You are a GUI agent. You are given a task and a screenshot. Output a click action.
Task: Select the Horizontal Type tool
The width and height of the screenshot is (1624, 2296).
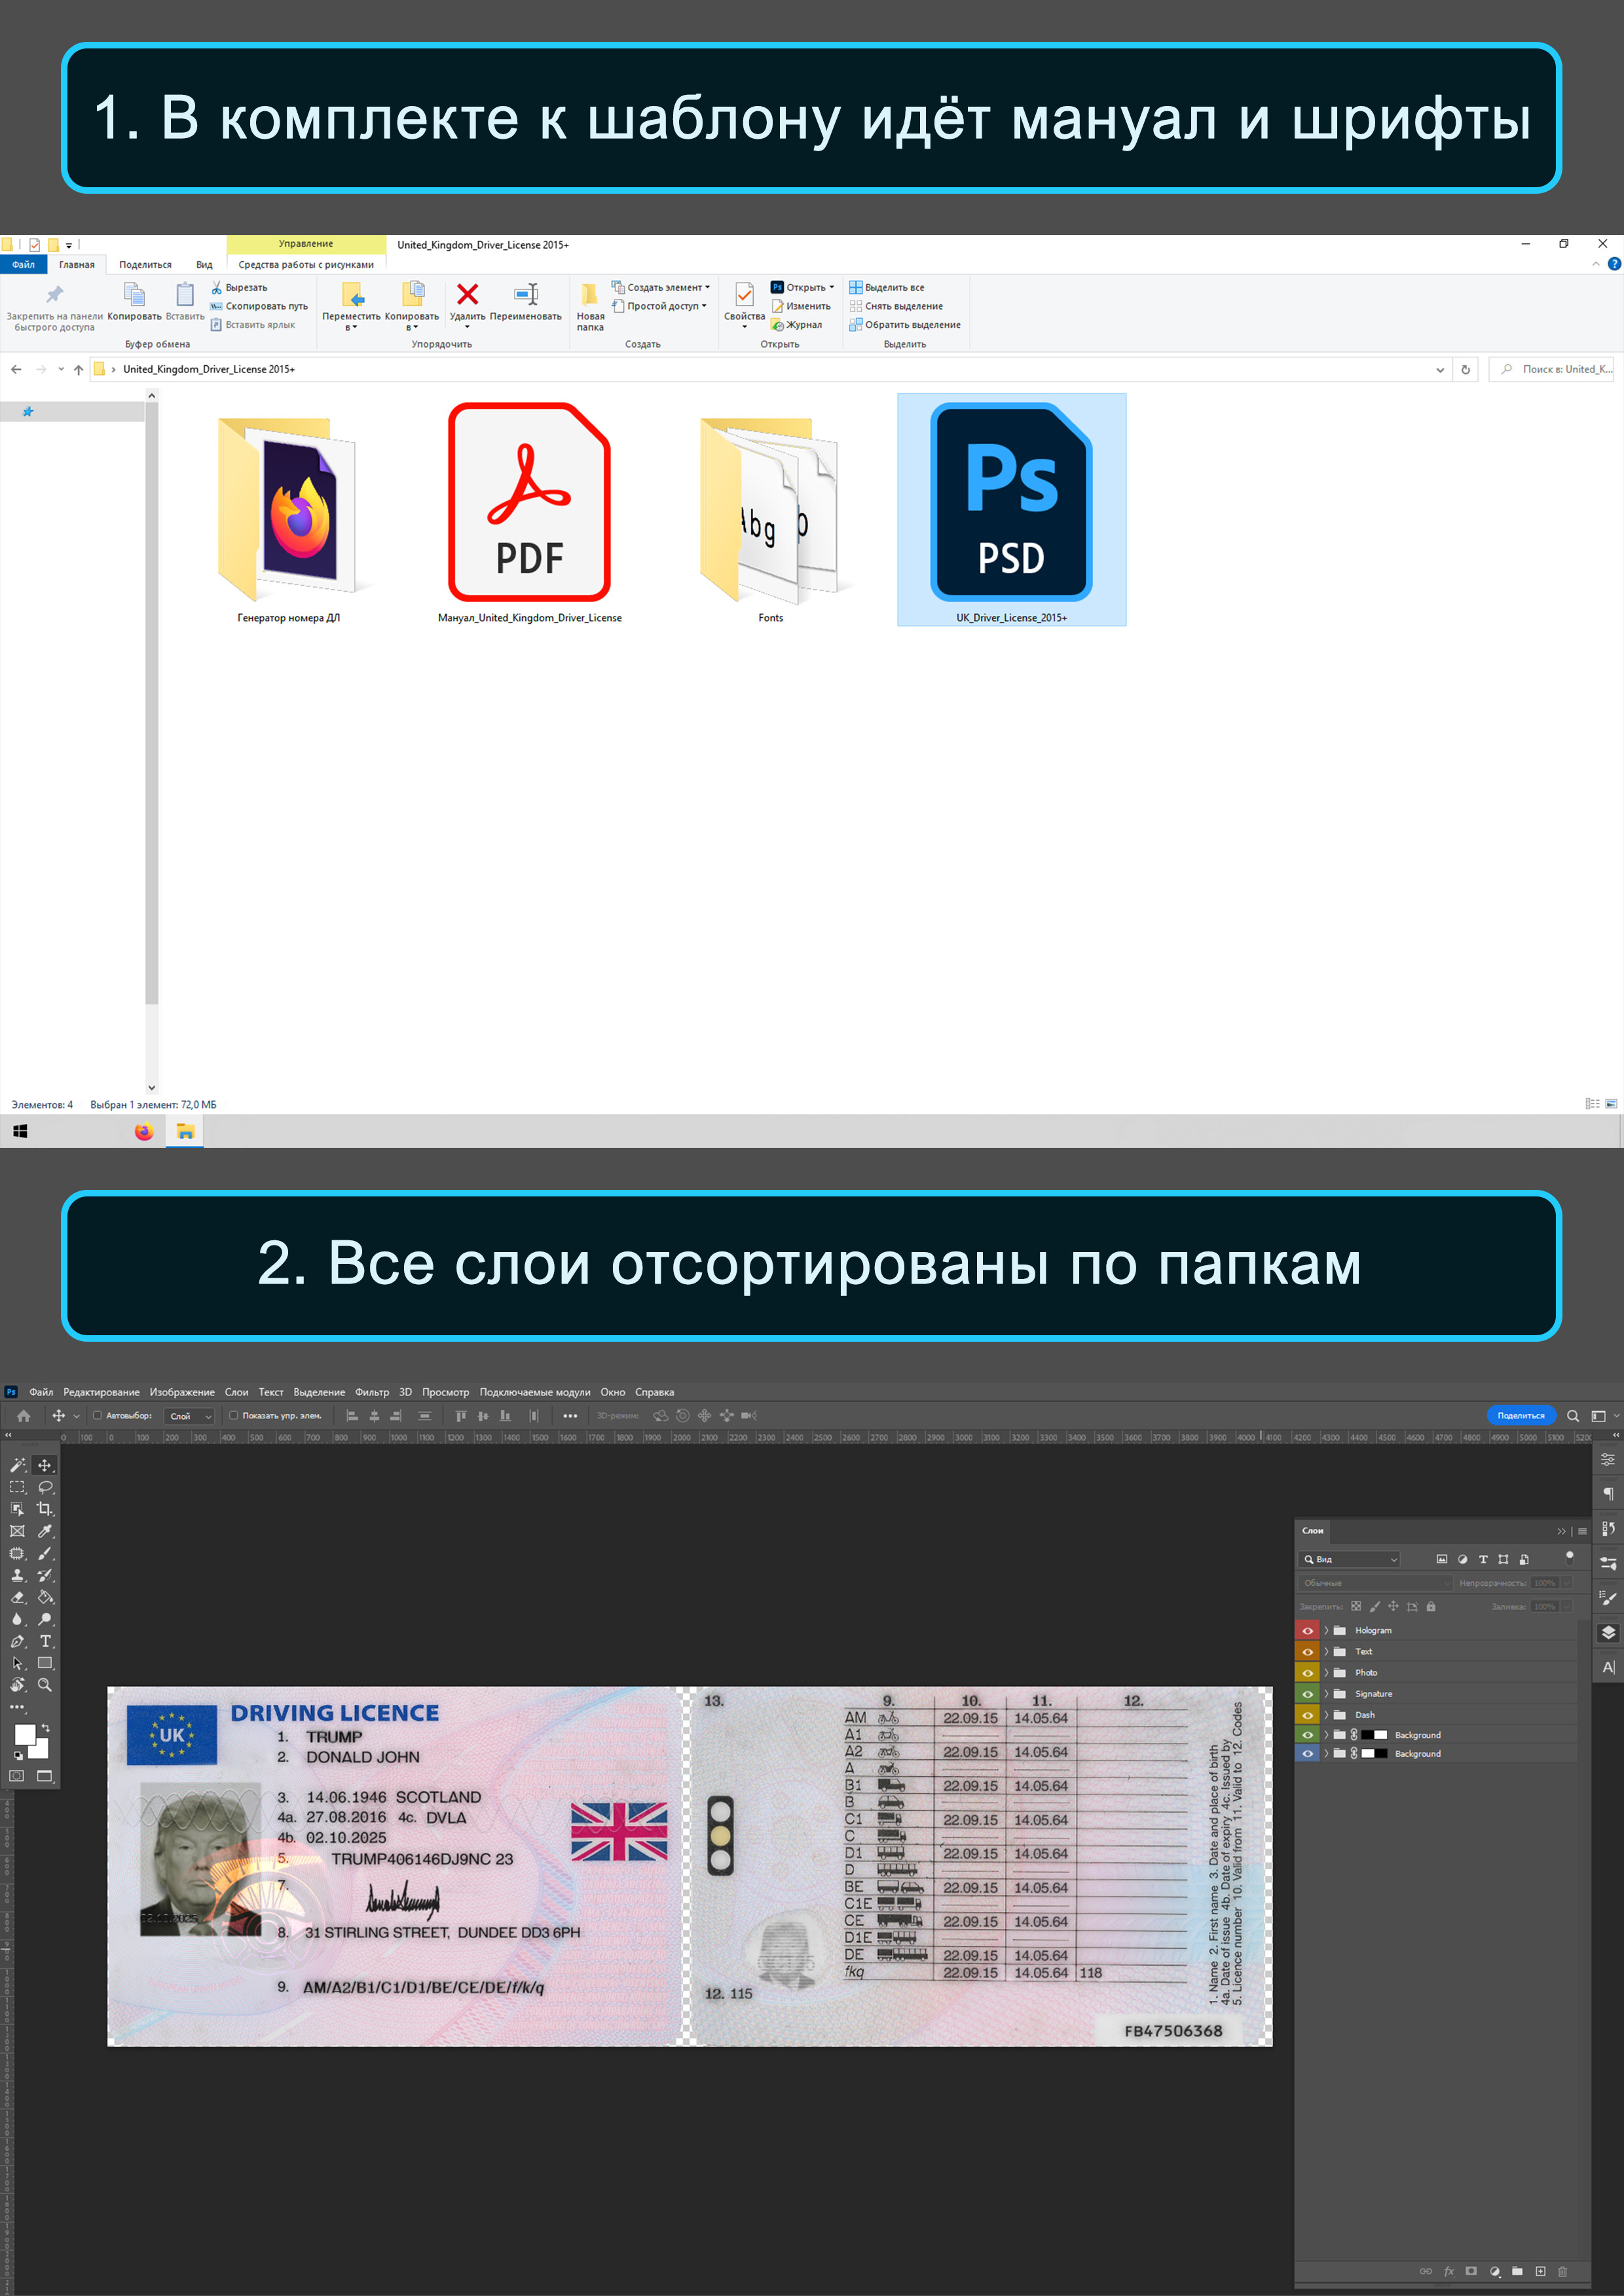pos(45,1641)
